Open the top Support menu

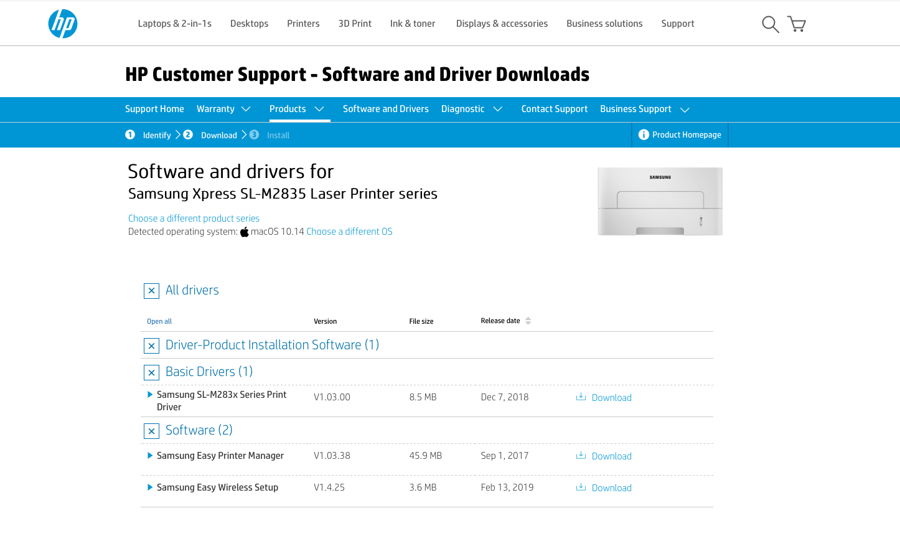678,24
